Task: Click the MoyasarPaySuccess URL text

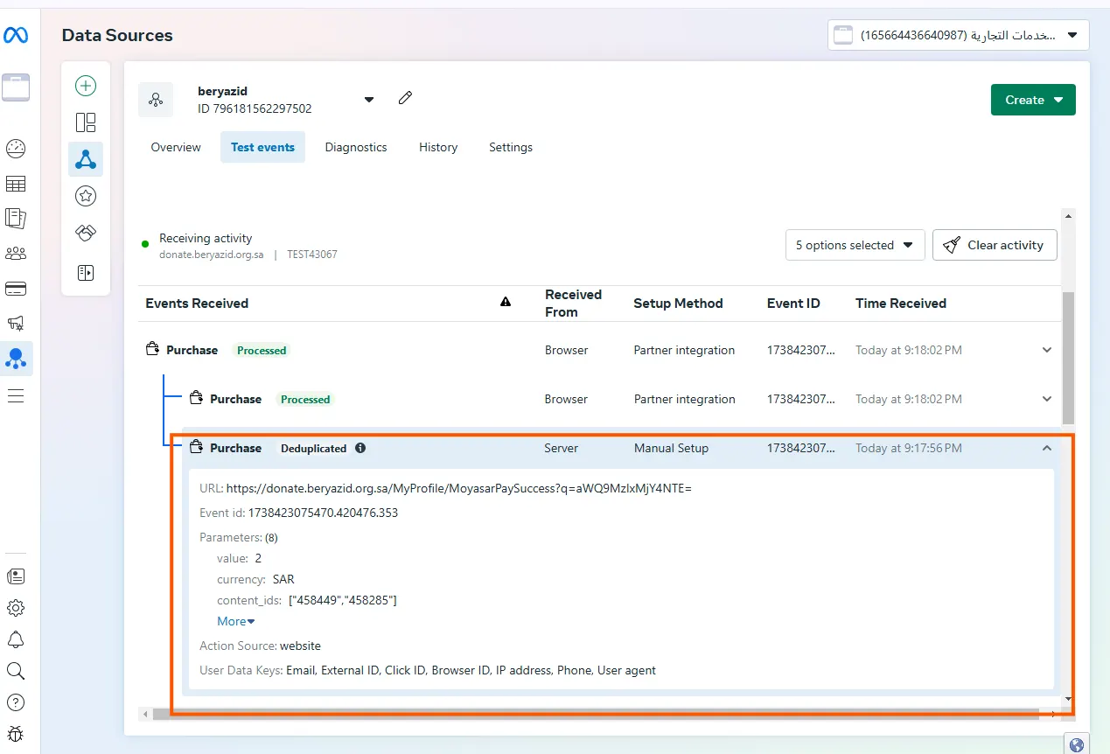Action: pos(459,488)
